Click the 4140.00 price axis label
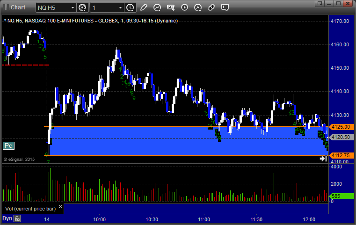 coord(340,91)
